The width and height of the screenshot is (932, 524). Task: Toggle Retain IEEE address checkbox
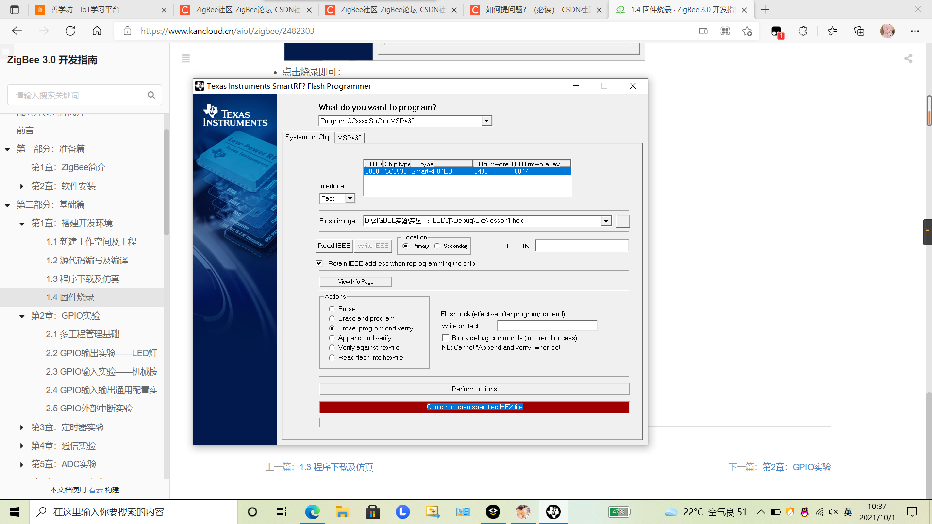(319, 263)
